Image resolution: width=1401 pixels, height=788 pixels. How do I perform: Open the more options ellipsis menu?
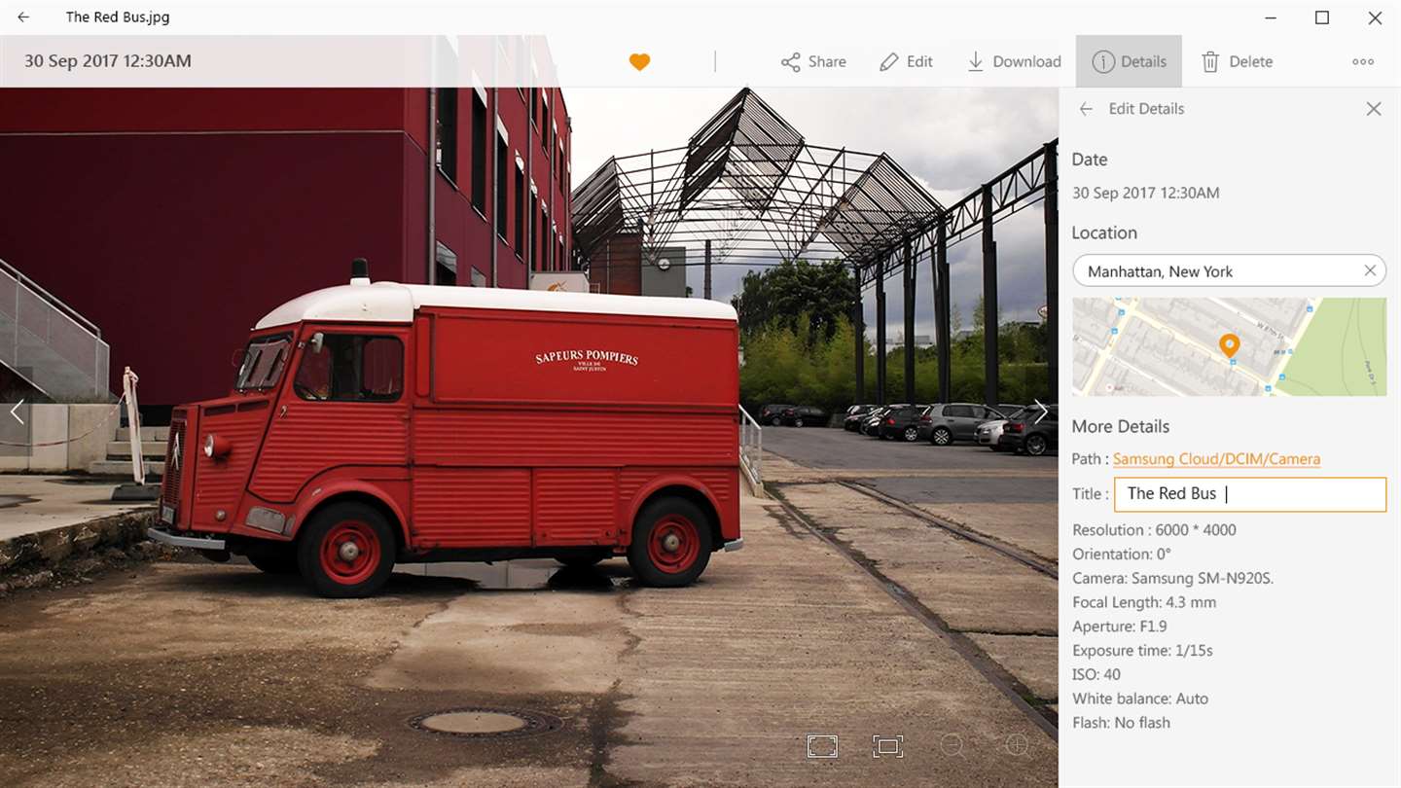(x=1363, y=61)
